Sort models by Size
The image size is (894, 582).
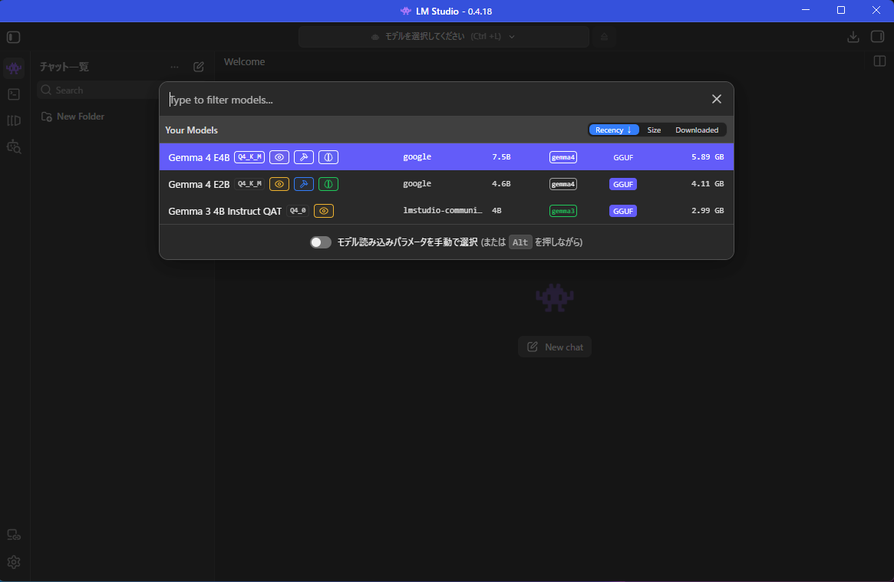[x=654, y=130]
